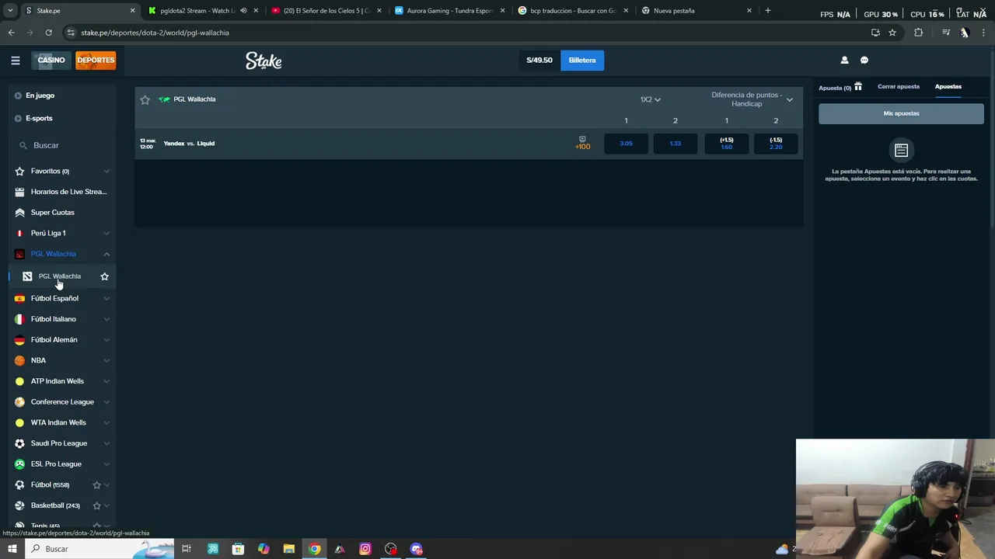
Task: Open the chat bubble icon
Action: coord(864,60)
